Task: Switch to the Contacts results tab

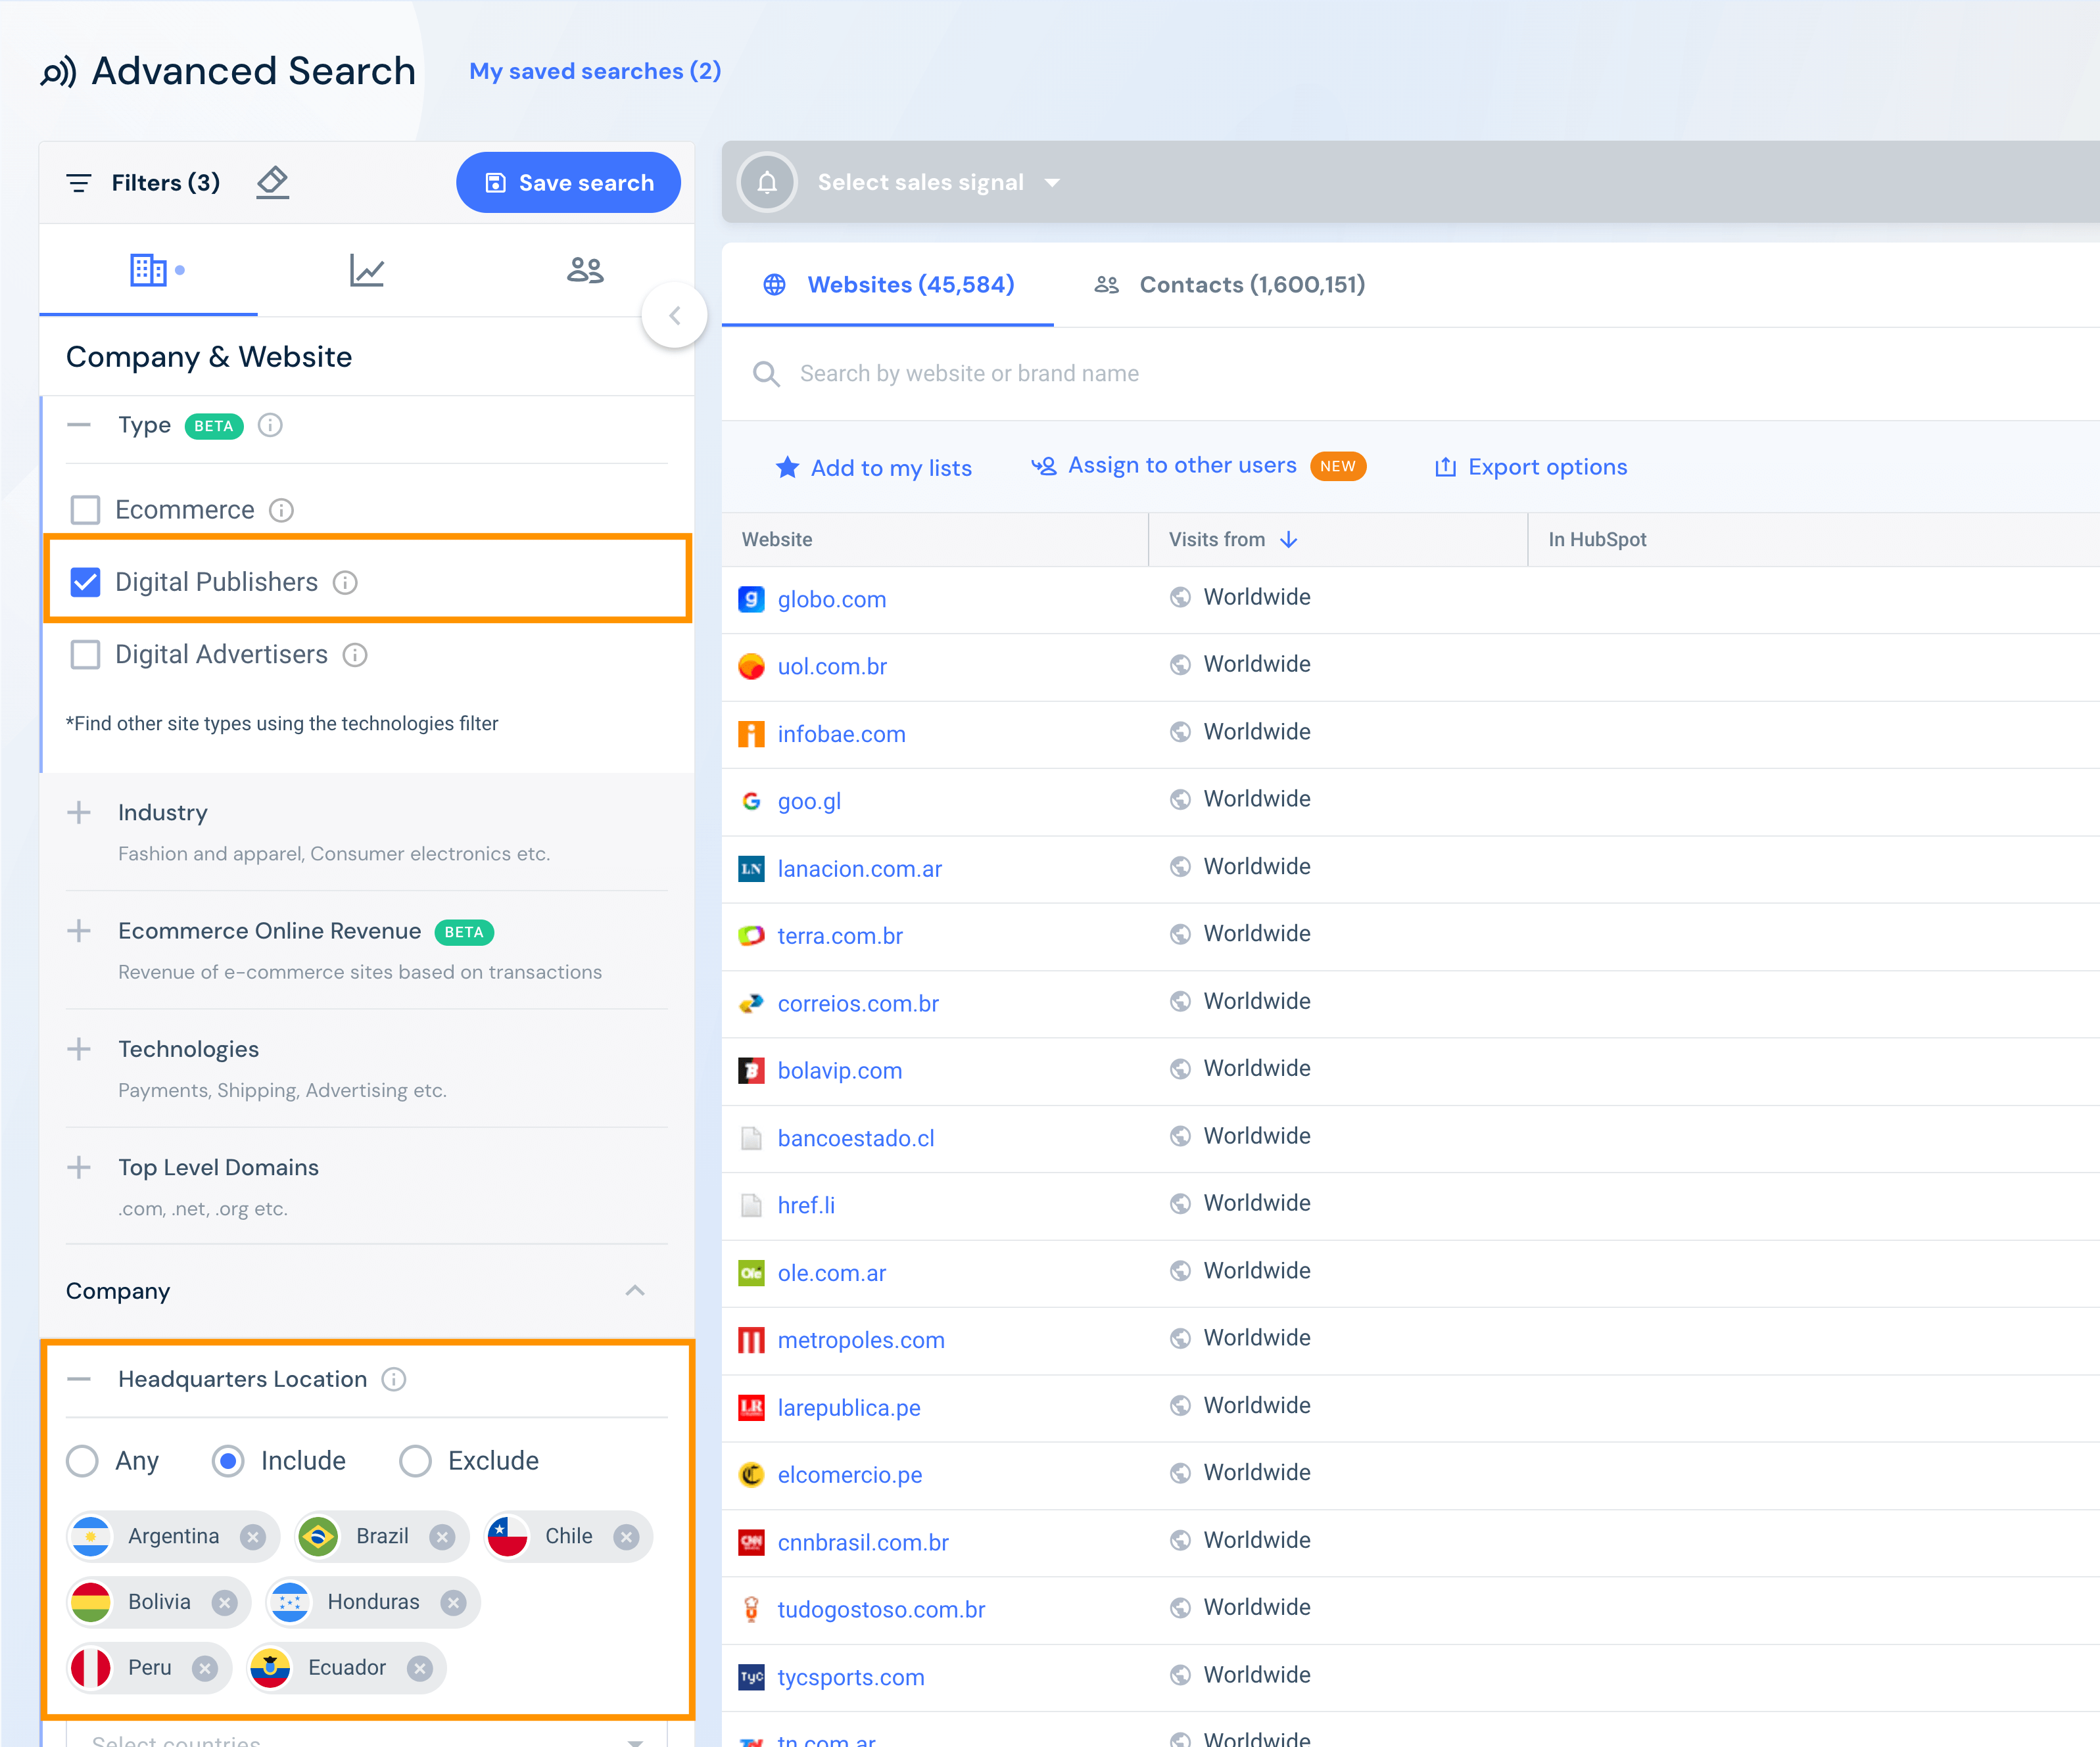Action: (x=1230, y=285)
